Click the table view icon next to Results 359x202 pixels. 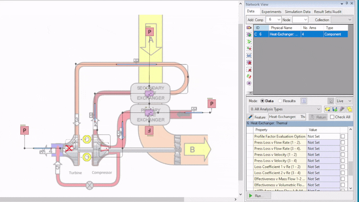click(x=304, y=101)
